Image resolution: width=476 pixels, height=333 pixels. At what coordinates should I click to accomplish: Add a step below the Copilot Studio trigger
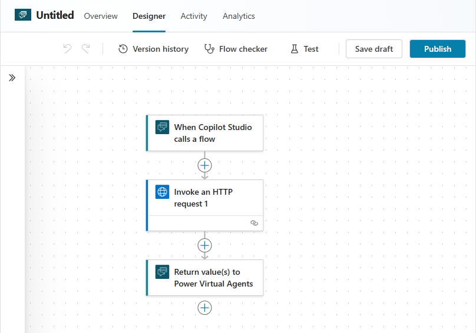204,165
